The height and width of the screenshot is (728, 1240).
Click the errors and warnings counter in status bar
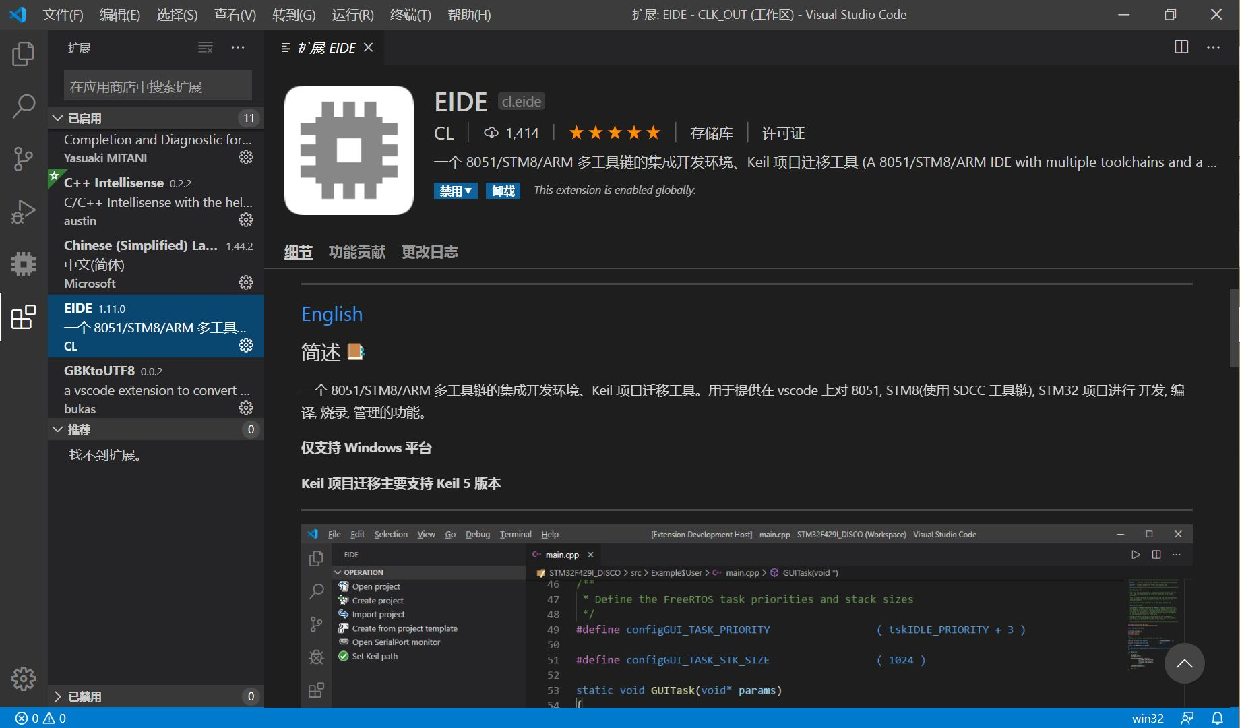coord(39,718)
